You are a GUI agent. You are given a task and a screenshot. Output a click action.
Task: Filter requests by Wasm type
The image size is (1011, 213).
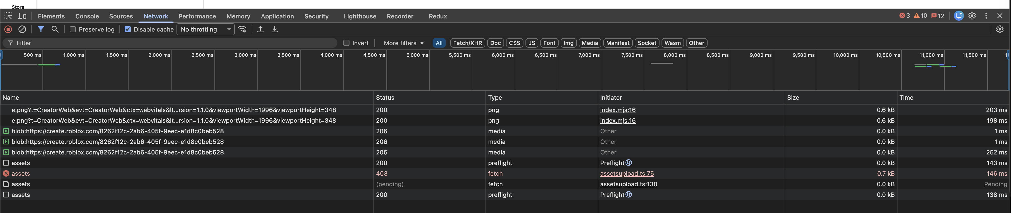tap(672, 43)
